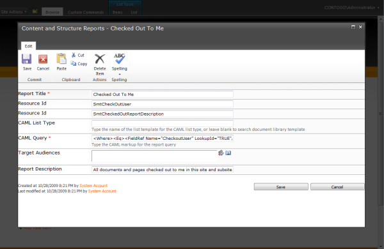Click the Report Title text field

163,94
